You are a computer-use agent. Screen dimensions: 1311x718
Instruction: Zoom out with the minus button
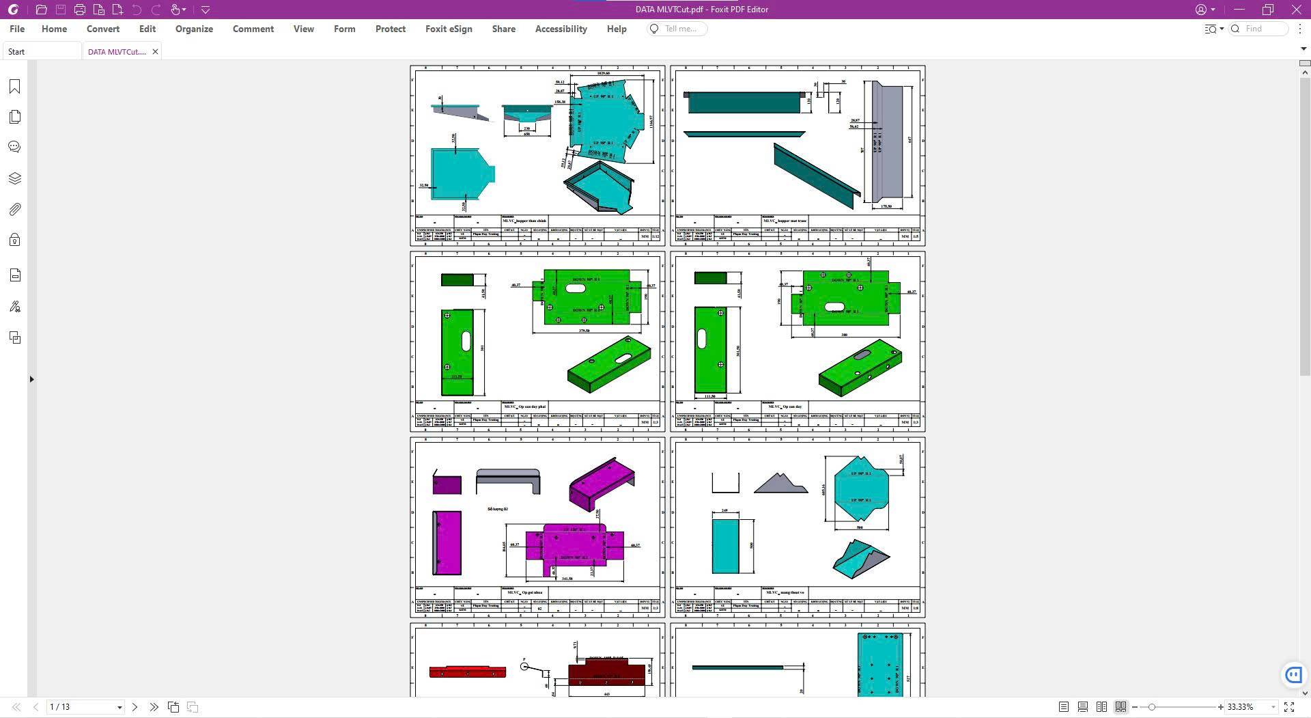[x=1136, y=707]
